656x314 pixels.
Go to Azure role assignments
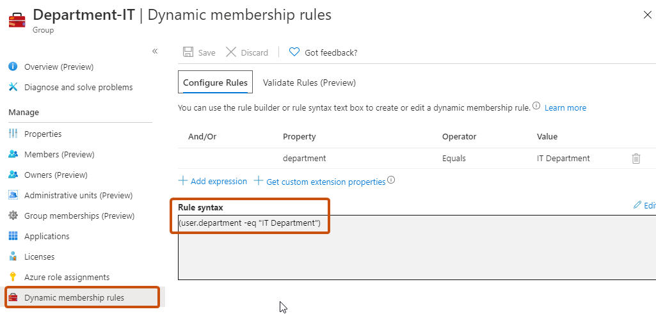coord(67,277)
